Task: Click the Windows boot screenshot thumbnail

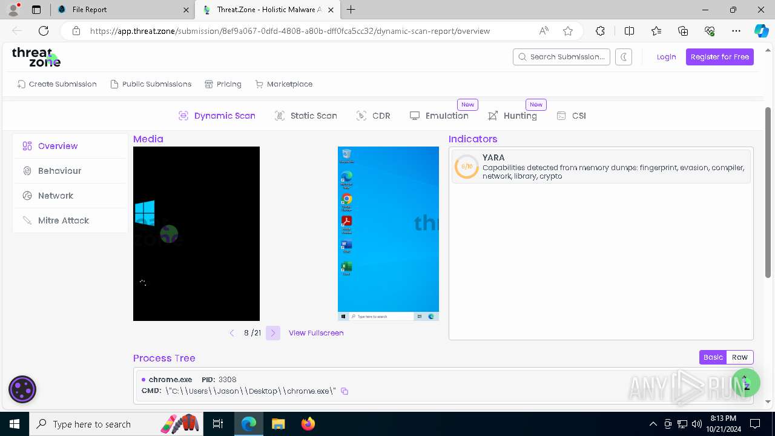Action: pyautogui.click(x=196, y=234)
